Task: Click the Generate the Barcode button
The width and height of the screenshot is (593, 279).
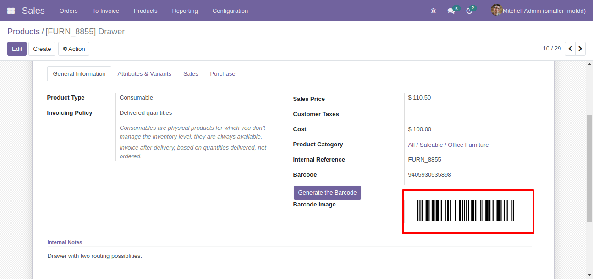Action: pos(327,193)
